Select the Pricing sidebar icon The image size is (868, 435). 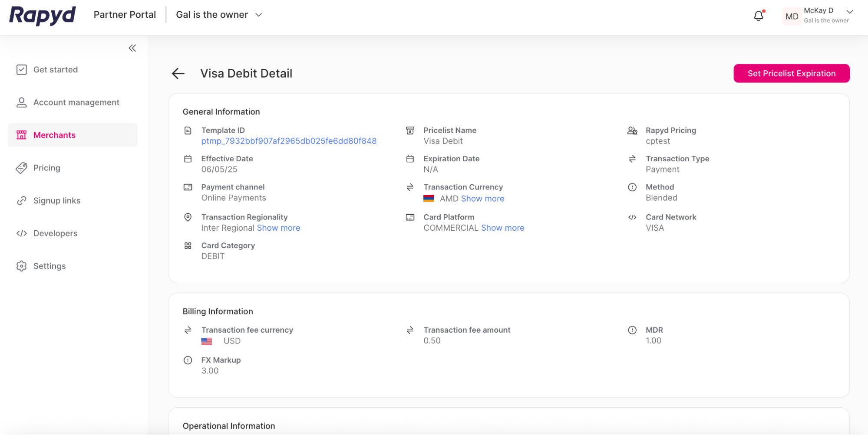click(x=22, y=168)
